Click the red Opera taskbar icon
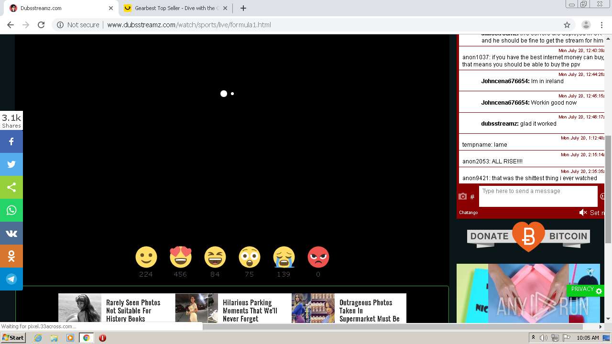612x344 pixels. 102,338
